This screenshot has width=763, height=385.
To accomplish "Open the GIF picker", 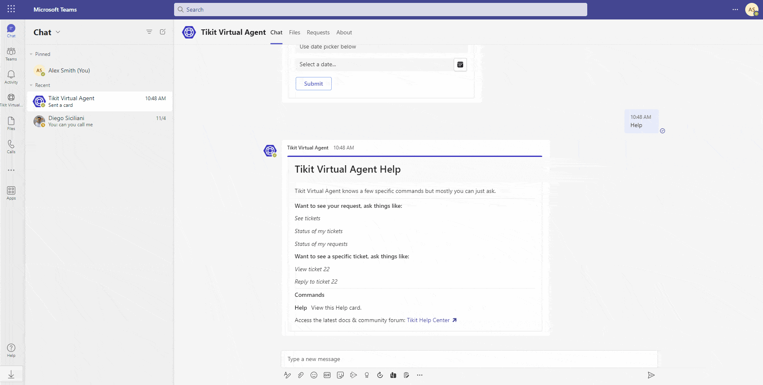I will (x=327, y=375).
